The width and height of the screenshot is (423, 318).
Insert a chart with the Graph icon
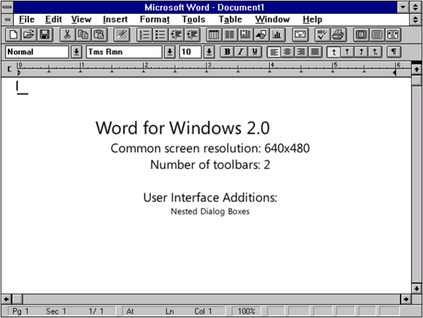(x=277, y=35)
